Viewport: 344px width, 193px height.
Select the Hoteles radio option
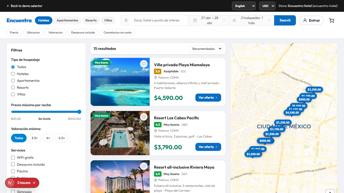tap(13, 74)
